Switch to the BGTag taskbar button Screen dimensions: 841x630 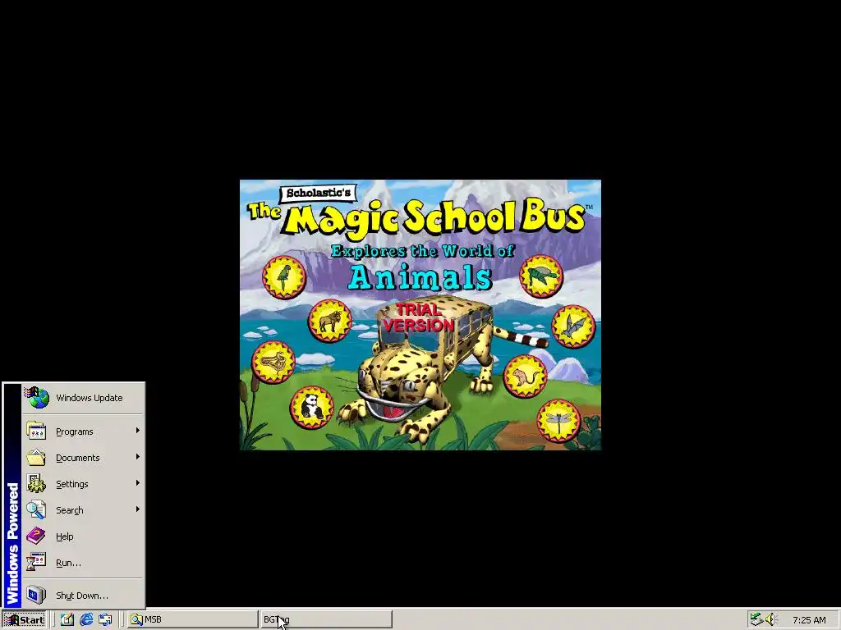point(327,620)
